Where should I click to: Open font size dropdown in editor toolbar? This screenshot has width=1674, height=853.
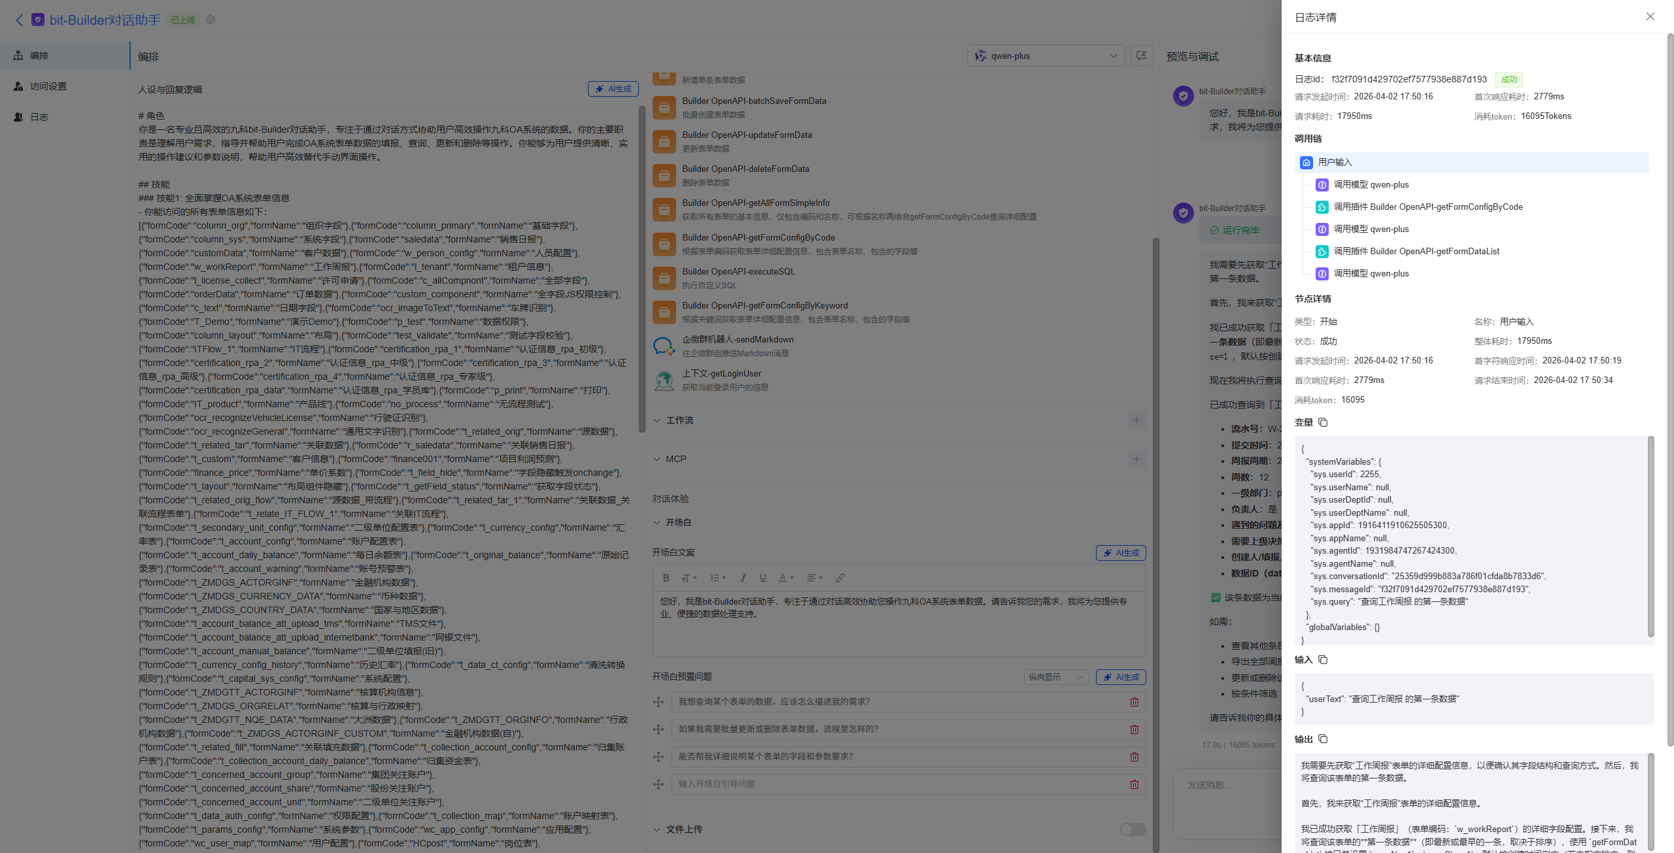click(x=689, y=578)
